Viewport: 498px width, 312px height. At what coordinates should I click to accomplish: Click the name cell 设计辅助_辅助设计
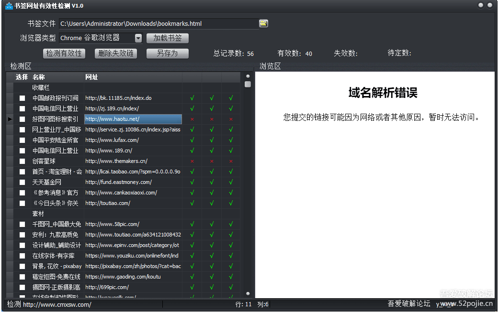click(57, 245)
